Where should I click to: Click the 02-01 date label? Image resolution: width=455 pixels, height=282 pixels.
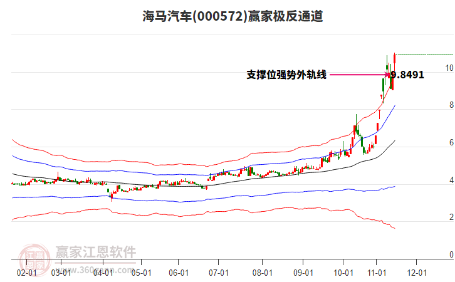pos(27,273)
